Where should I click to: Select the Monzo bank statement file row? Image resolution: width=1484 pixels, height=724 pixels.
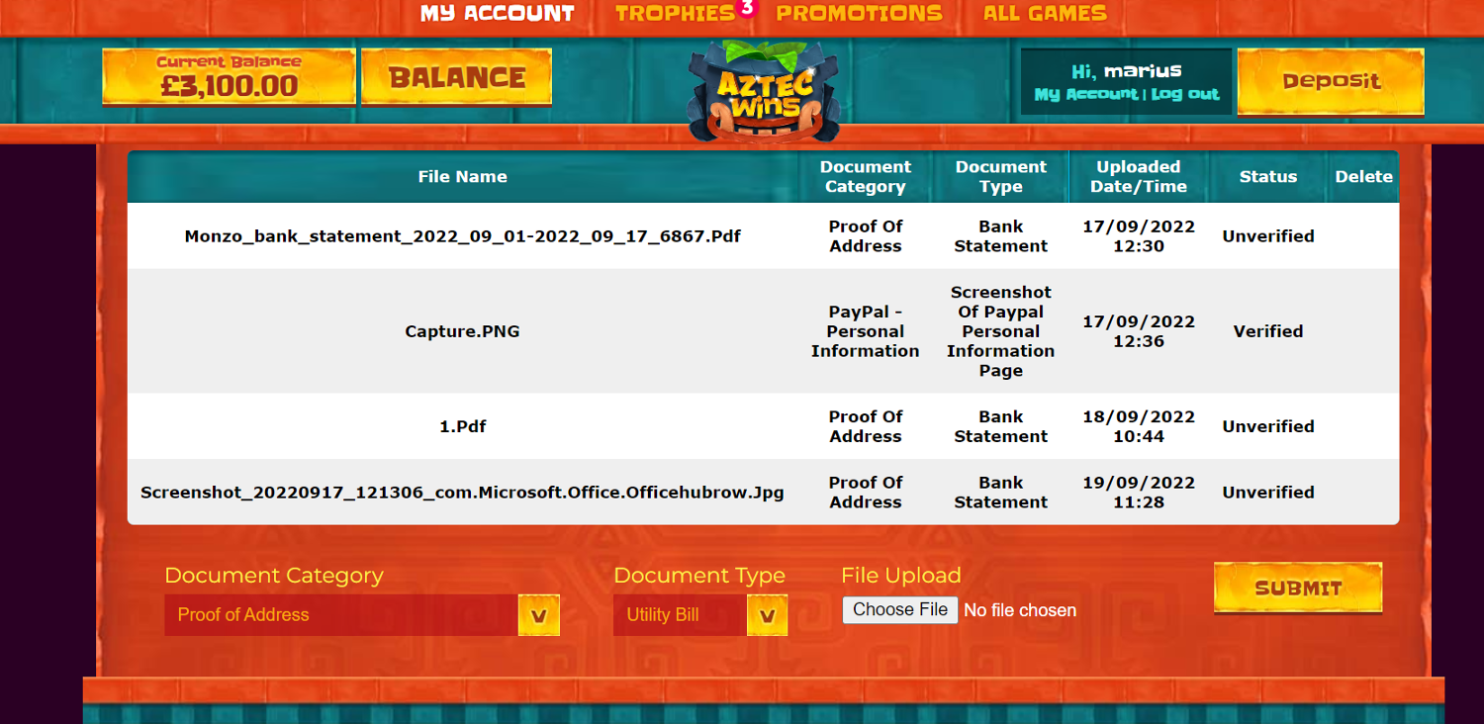click(x=462, y=236)
